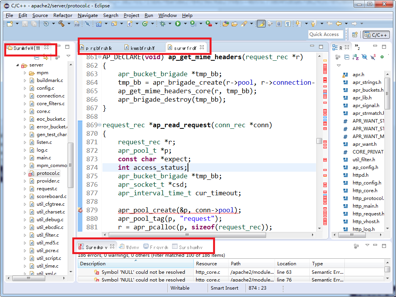396x297 pixels.
Task: Open the Refactor menu
Action: coord(63,15)
